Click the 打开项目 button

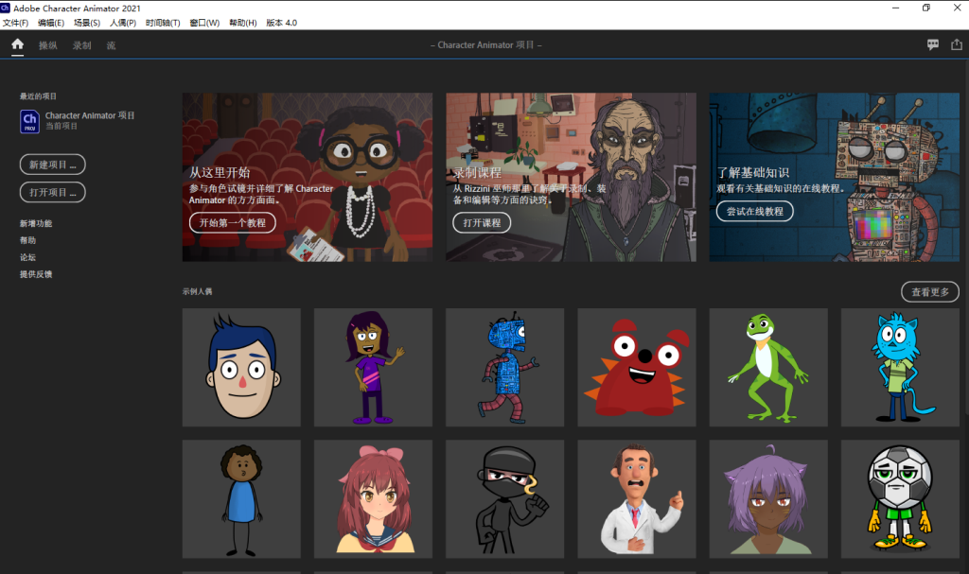52,193
